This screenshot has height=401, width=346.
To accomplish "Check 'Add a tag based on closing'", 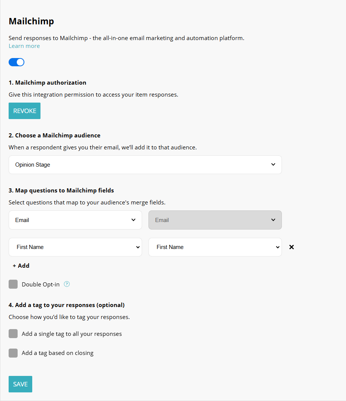I will coord(13,353).
